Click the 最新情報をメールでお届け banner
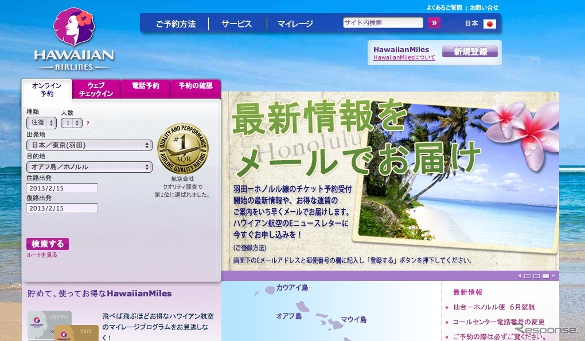 pyautogui.click(x=390, y=181)
